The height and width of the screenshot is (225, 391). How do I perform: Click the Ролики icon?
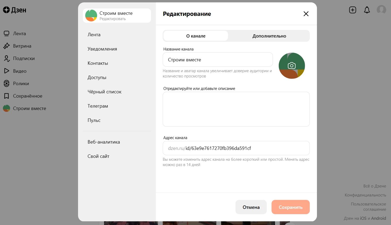click(x=6, y=84)
